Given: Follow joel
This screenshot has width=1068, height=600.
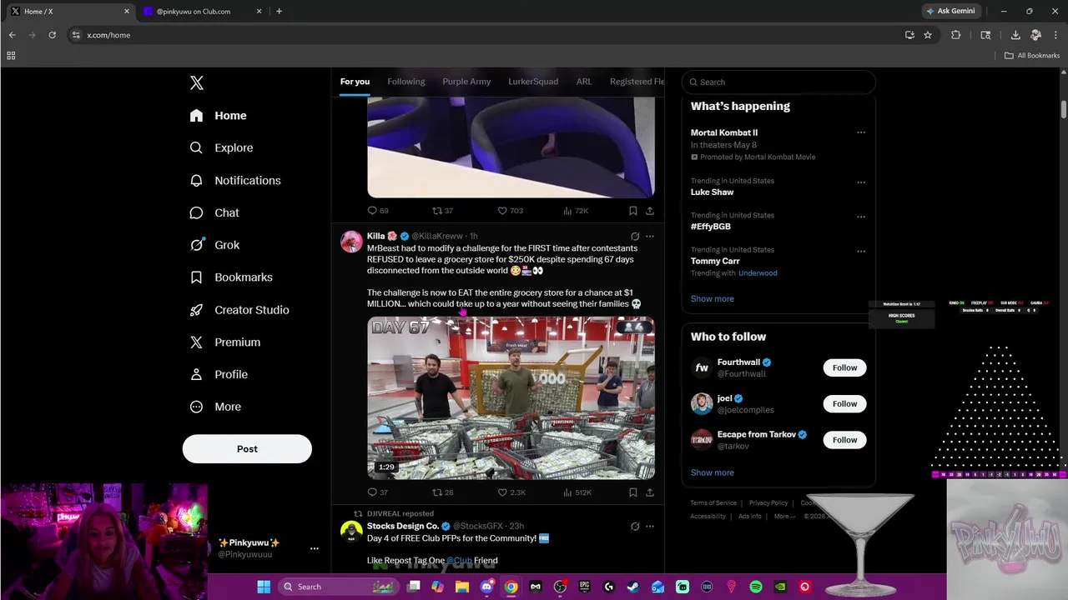Looking at the screenshot, I should click(x=844, y=403).
